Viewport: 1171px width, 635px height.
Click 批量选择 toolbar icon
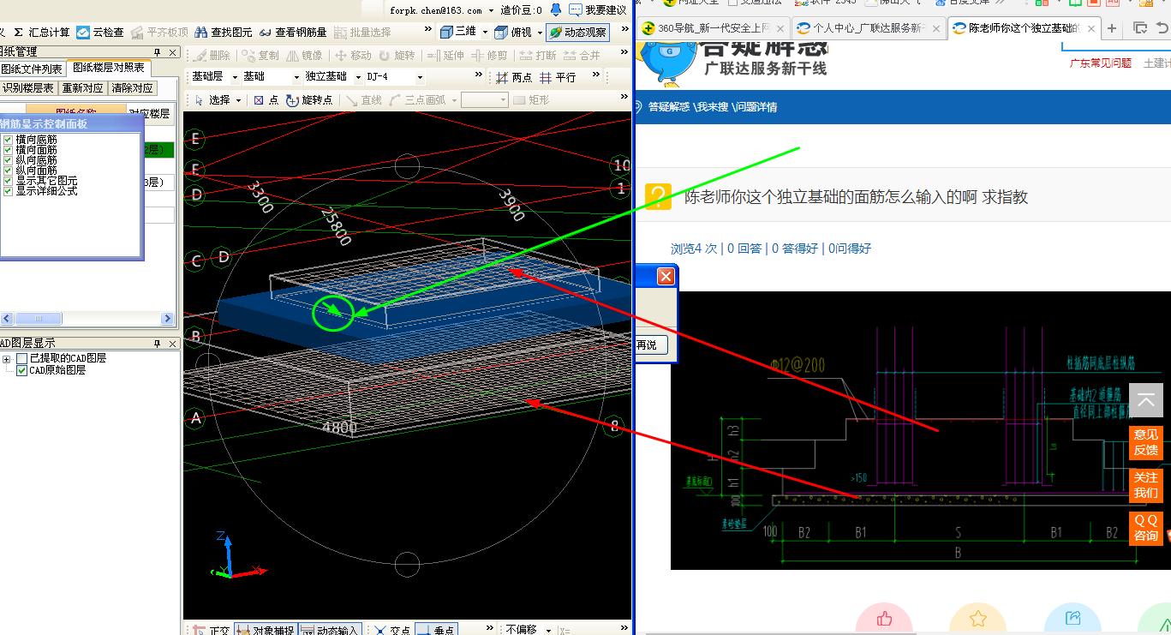click(363, 33)
